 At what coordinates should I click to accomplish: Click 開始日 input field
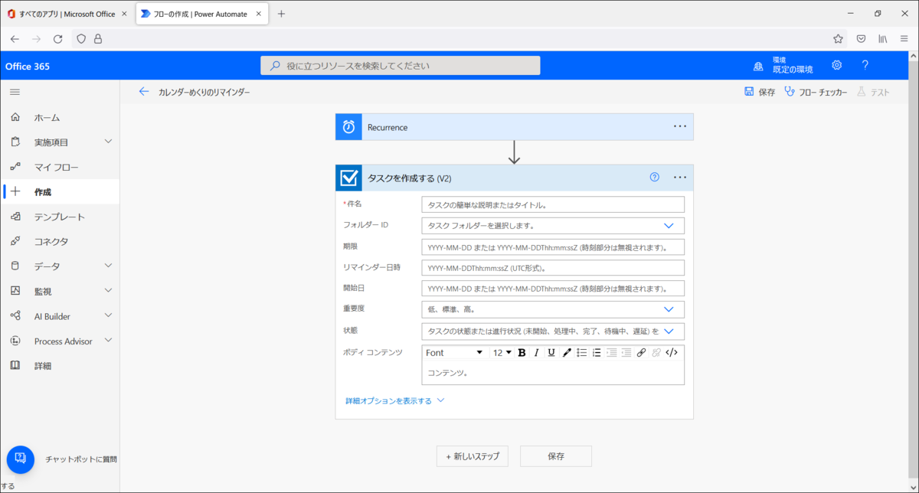click(x=553, y=289)
